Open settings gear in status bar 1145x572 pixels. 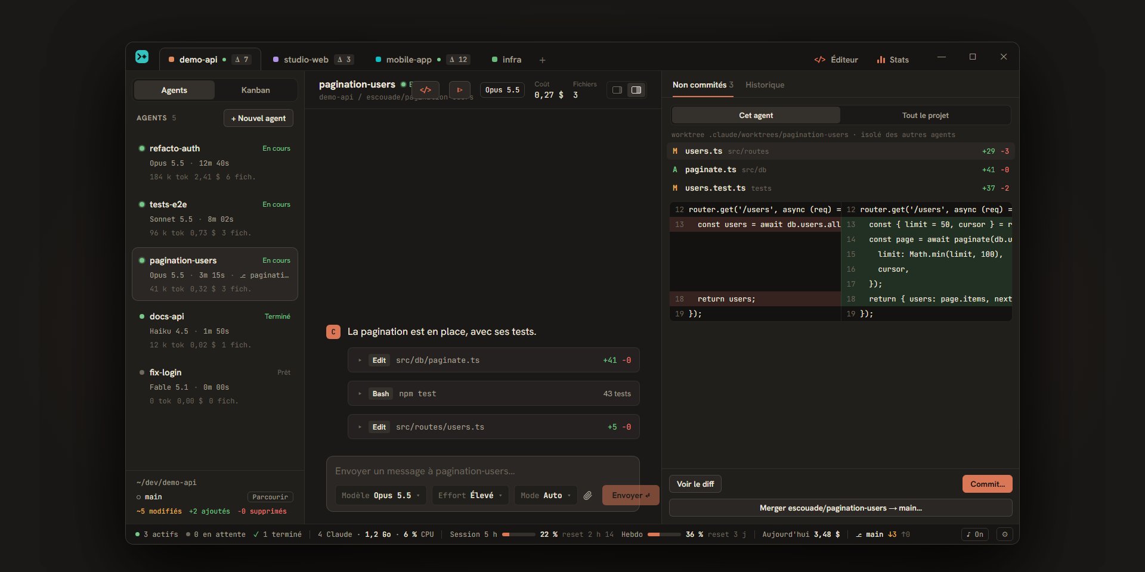1005,534
